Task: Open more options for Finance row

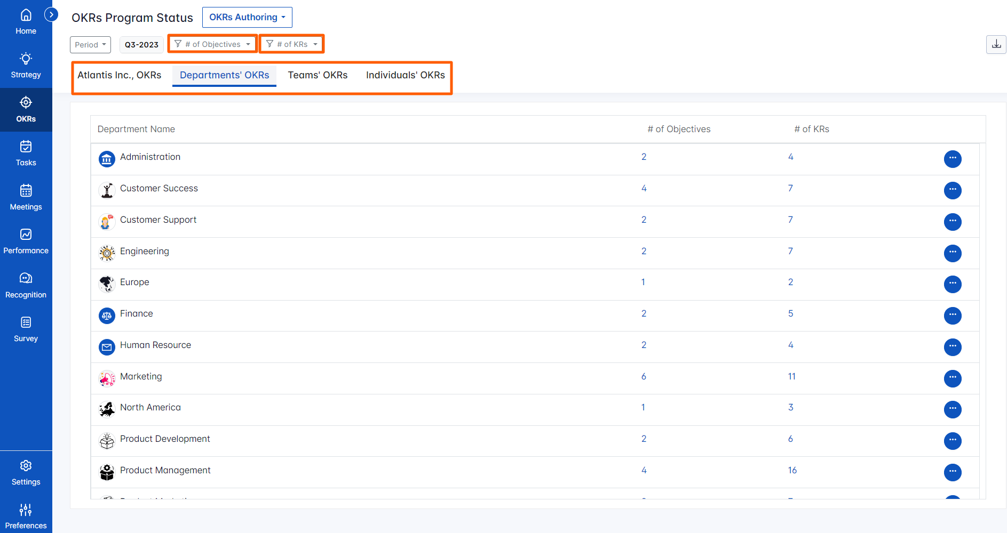Action: tap(953, 316)
